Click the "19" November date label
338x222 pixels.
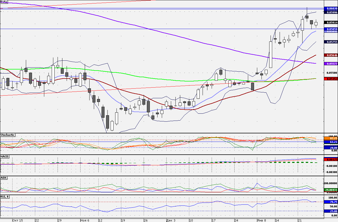(123, 220)
